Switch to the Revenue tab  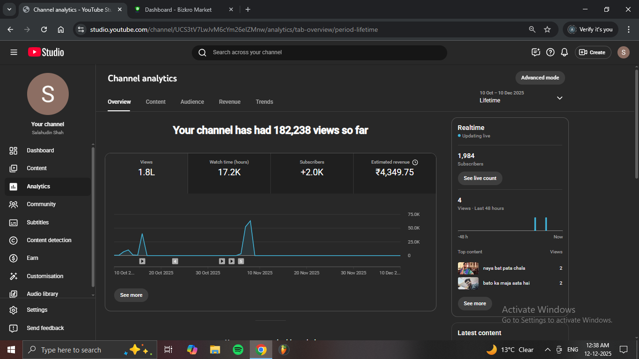(230, 102)
